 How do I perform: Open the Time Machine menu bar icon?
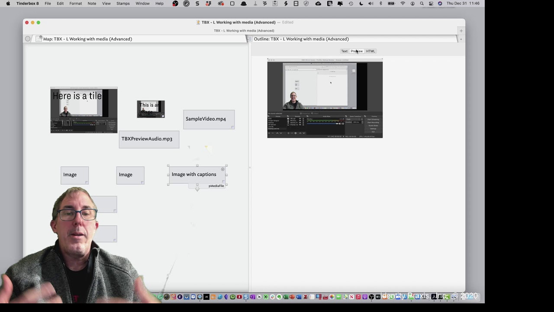click(351, 3)
